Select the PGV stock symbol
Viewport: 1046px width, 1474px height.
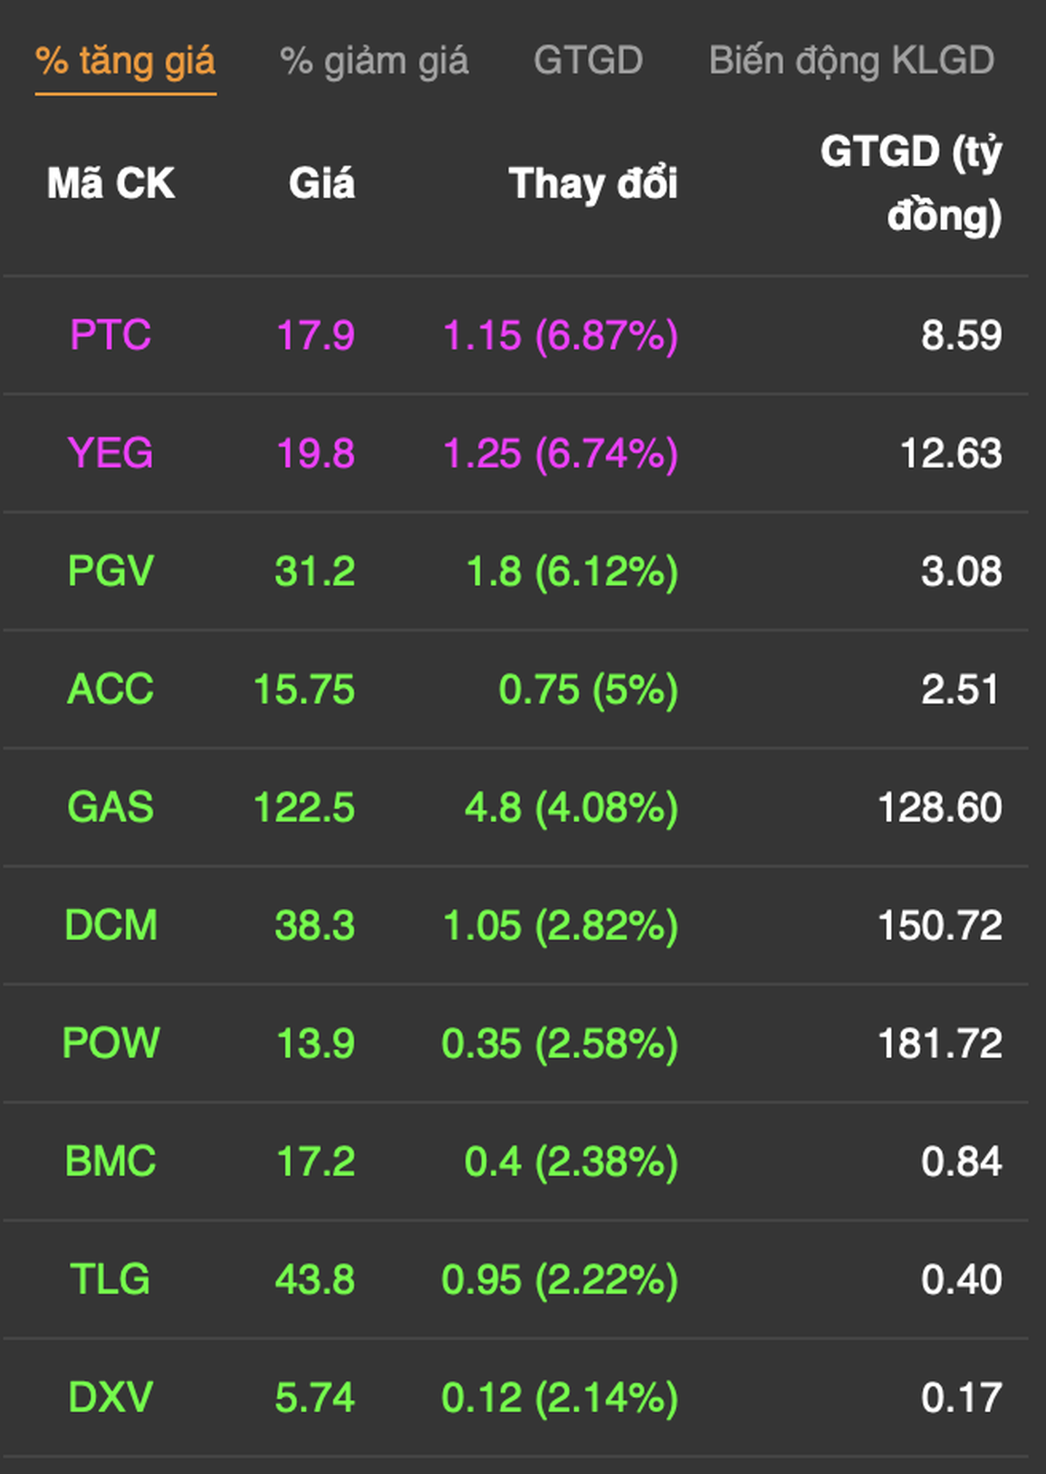tap(110, 572)
